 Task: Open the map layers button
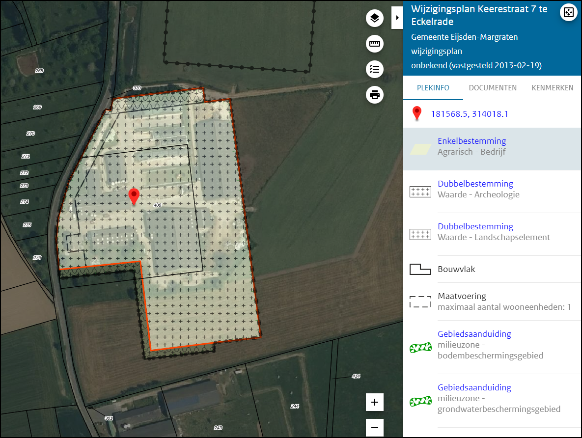(375, 18)
